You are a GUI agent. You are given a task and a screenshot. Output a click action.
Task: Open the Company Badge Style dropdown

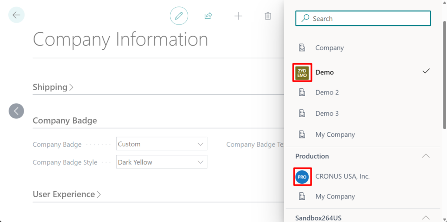(x=162, y=162)
